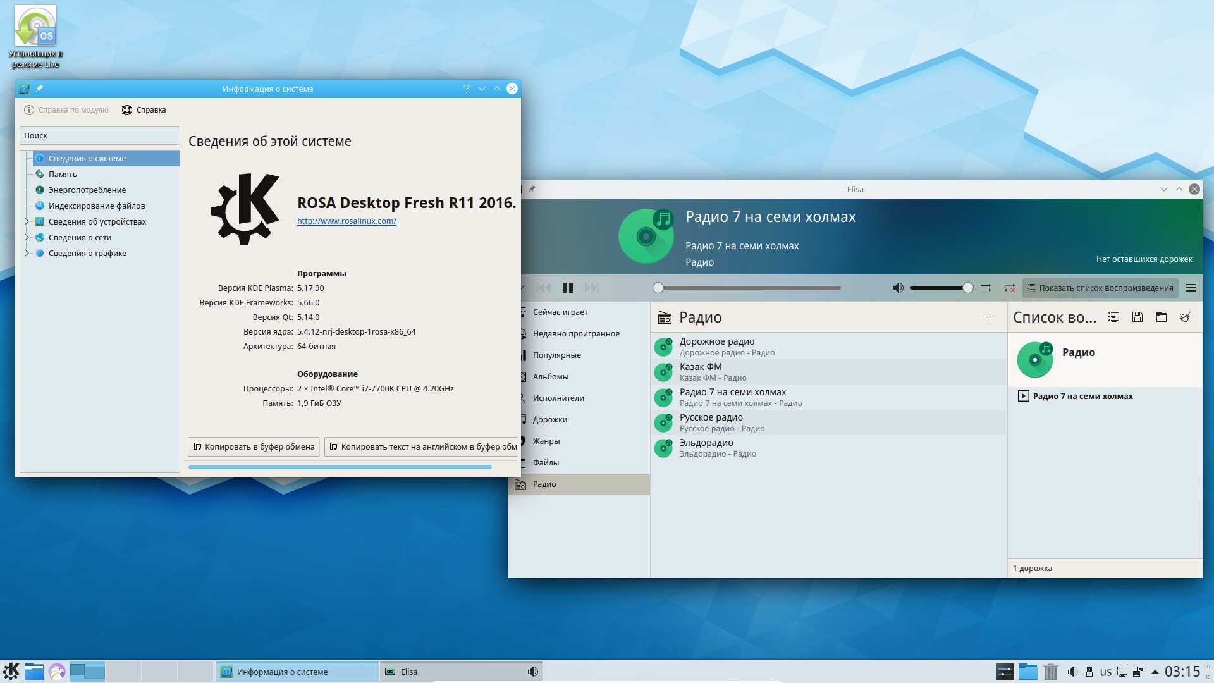Toggle shuffle mode in Elisa
Image resolution: width=1214 pixels, height=683 pixels.
coord(986,288)
